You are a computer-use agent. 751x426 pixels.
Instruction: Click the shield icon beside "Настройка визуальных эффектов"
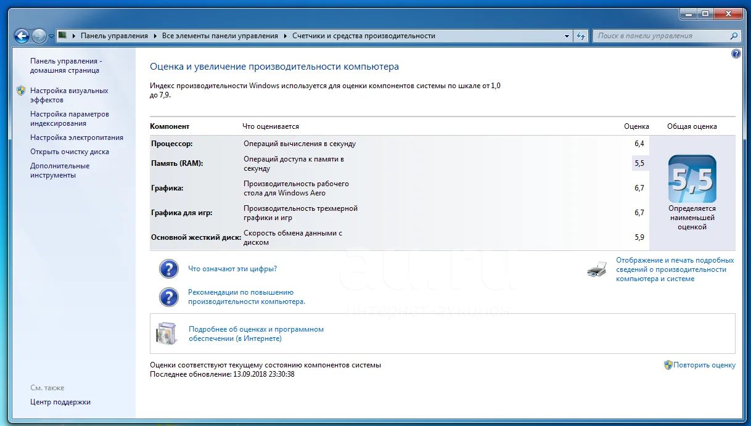point(21,91)
